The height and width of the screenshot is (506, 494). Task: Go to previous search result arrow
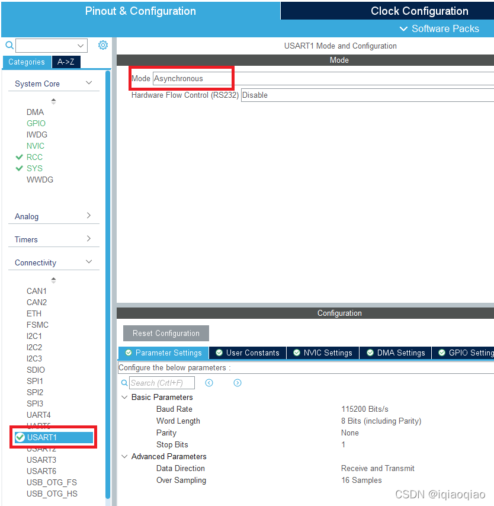click(209, 383)
